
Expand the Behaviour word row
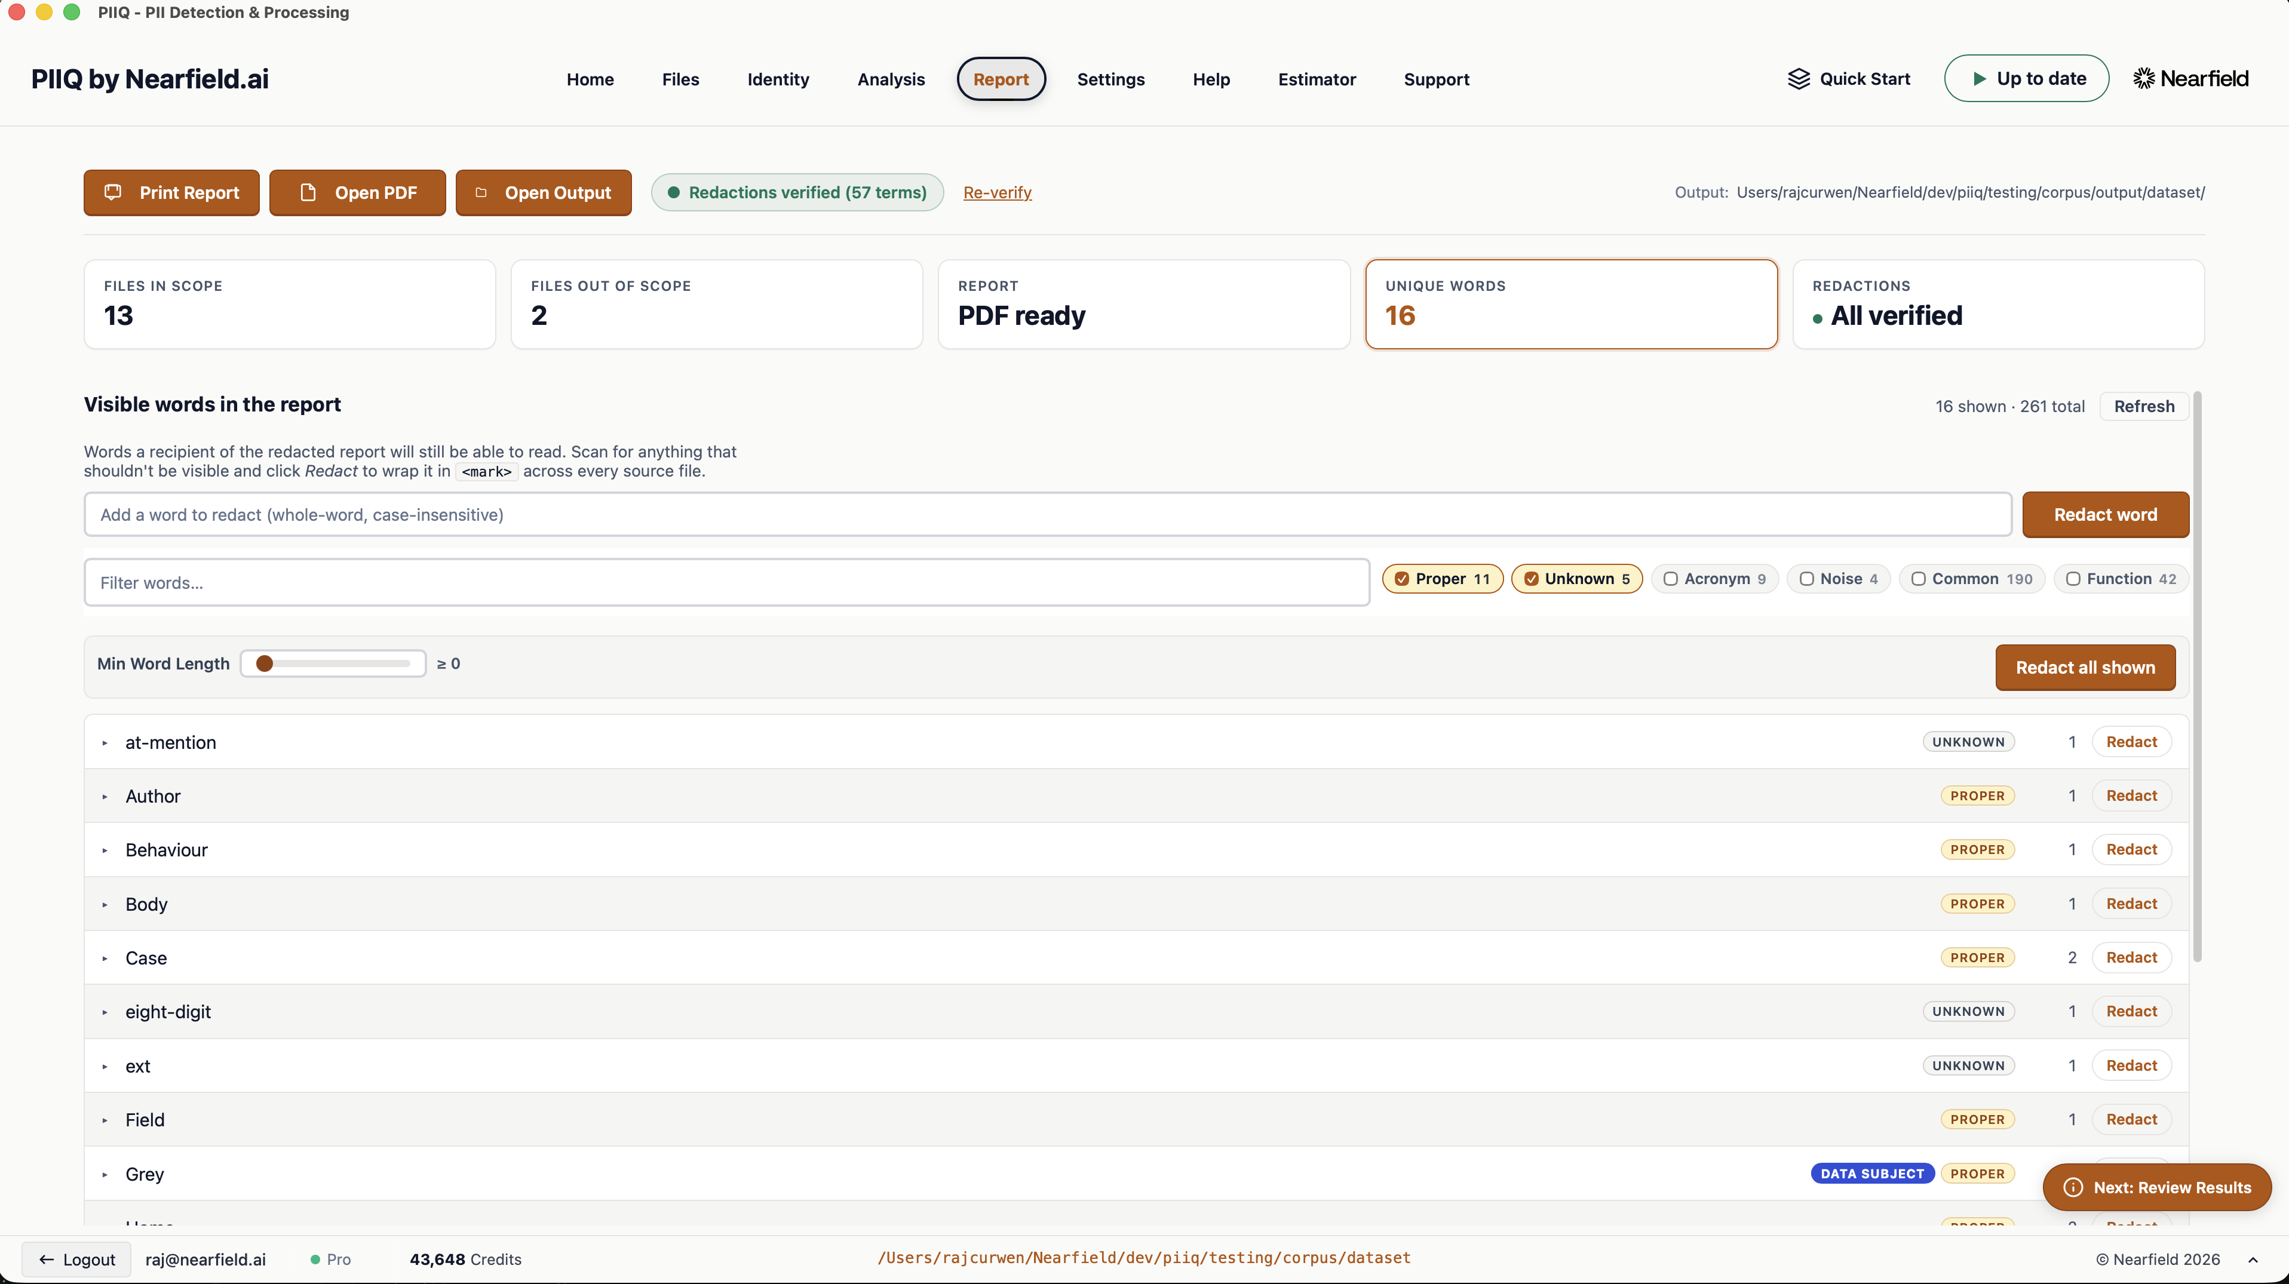[x=105, y=850]
